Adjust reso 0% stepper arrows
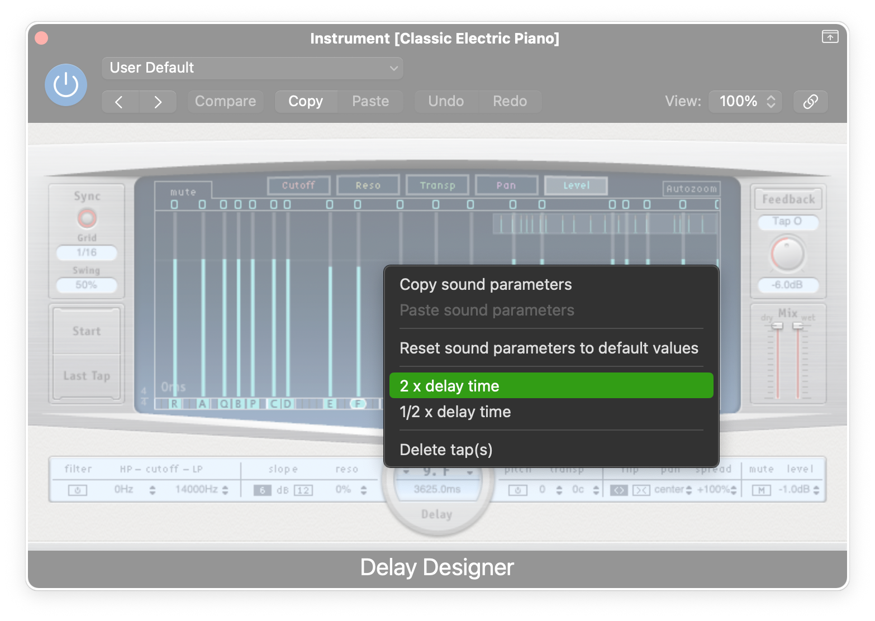The image size is (875, 621). click(x=364, y=490)
